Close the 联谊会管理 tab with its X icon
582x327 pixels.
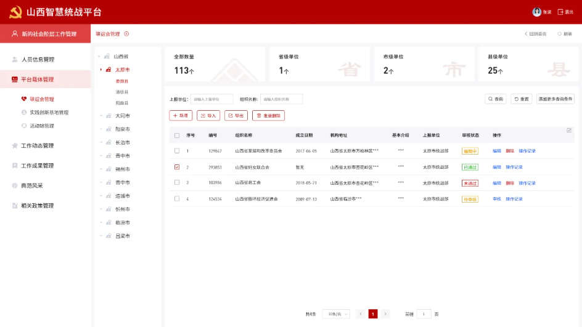point(126,34)
